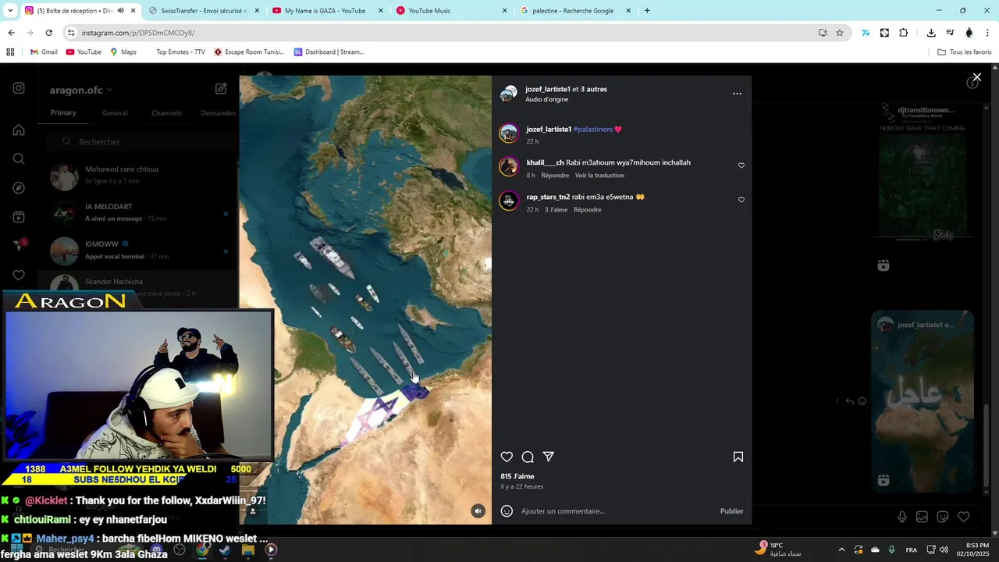Viewport: 999px width, 562px height.
Task: Open a new browser tab with the plus
Action: (647, 11)
